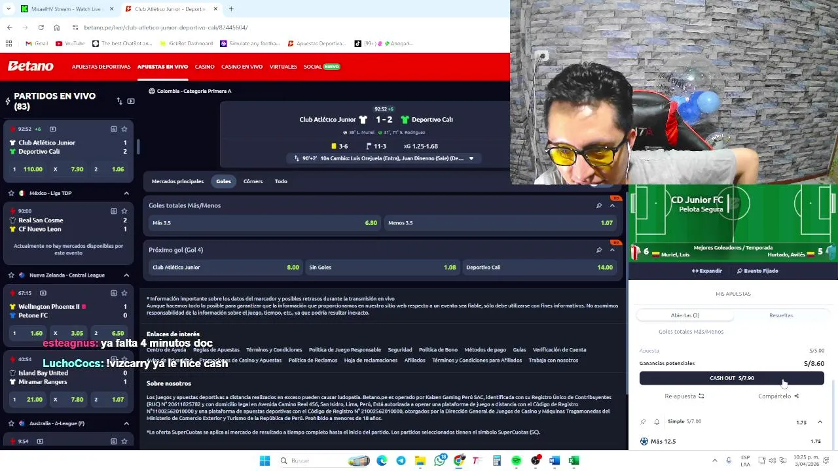The height and width of the screenshot is (471, 838).
Task: Collapse the Próximo gol (Gol 4) market
Action: pyautogui.click(x=612, y=250)
